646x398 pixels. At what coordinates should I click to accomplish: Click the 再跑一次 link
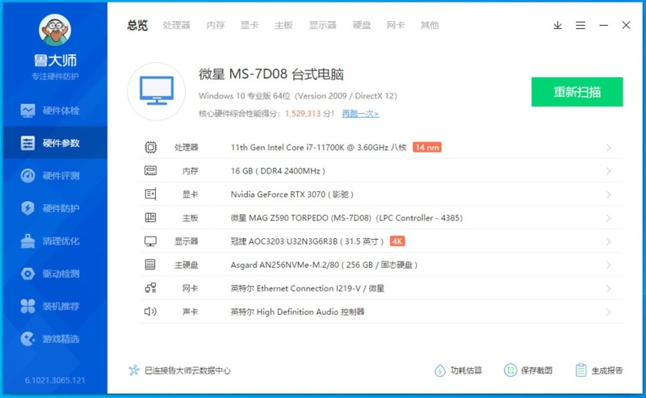pos(360,114)
